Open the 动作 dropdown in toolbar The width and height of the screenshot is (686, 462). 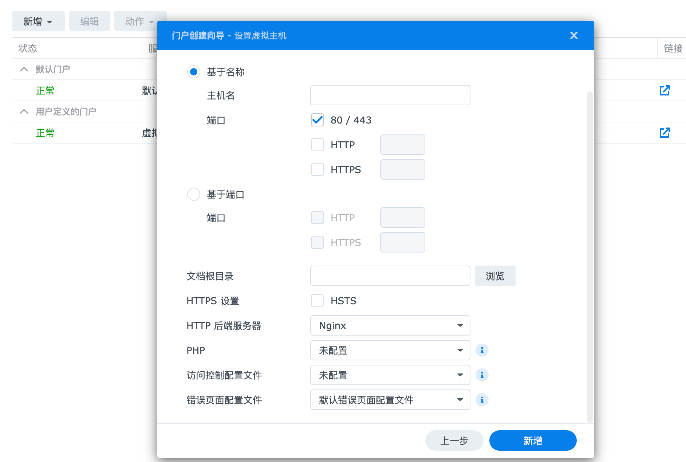tap(140, 21)
